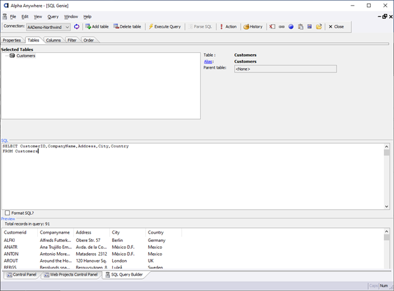The width and height of the screenshot is (394, 291).
Task: Click the Companyname column header
Action: (x=56, y=232)
